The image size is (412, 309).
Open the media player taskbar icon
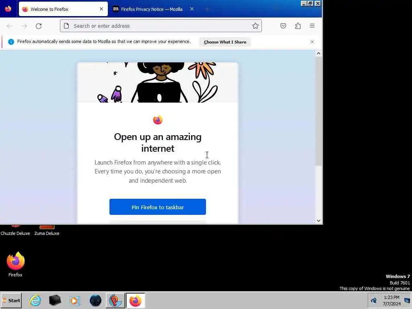coord(74,300)
